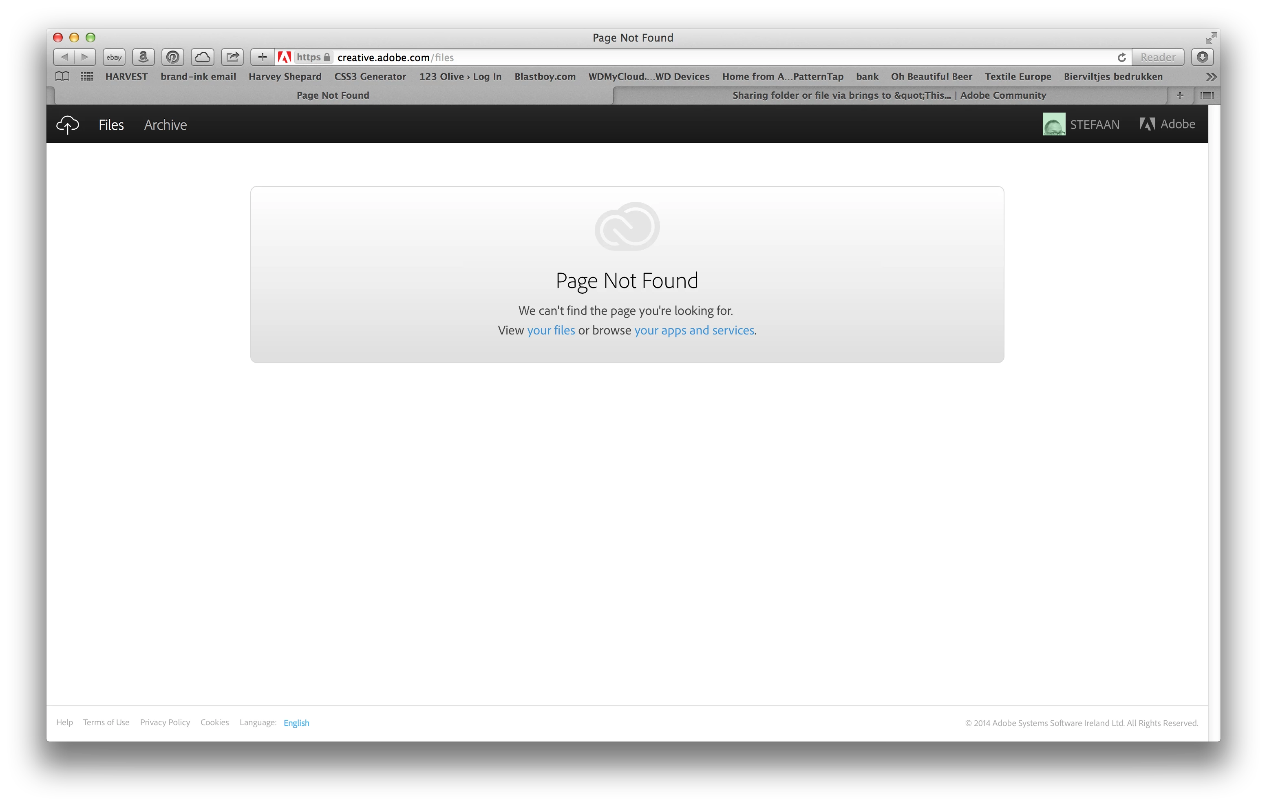
Task: Click the eBay toolbar button
Action: coord(114,57)
